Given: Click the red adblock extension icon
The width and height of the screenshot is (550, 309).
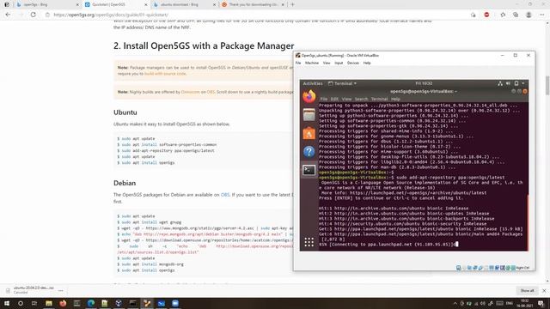Looking at the screenshot, I should click(486, 15).
